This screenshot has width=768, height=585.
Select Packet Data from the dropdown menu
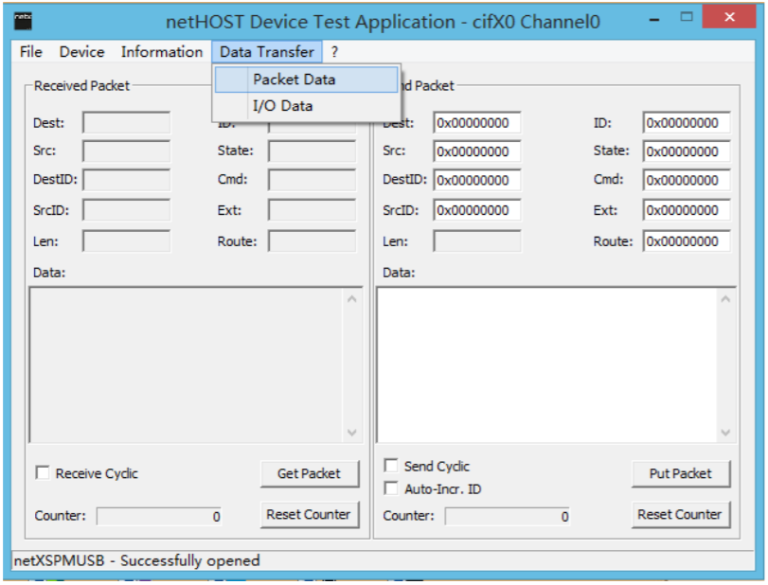pos(306,80)
